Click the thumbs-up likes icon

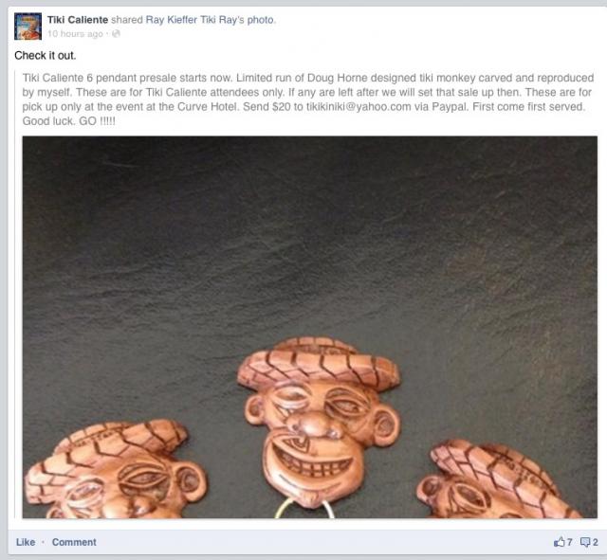[x=560, y=542]
